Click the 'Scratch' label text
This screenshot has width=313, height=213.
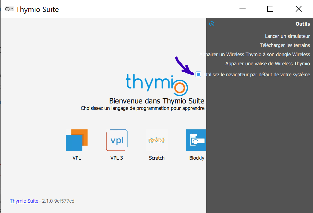[x=157, y=158]
